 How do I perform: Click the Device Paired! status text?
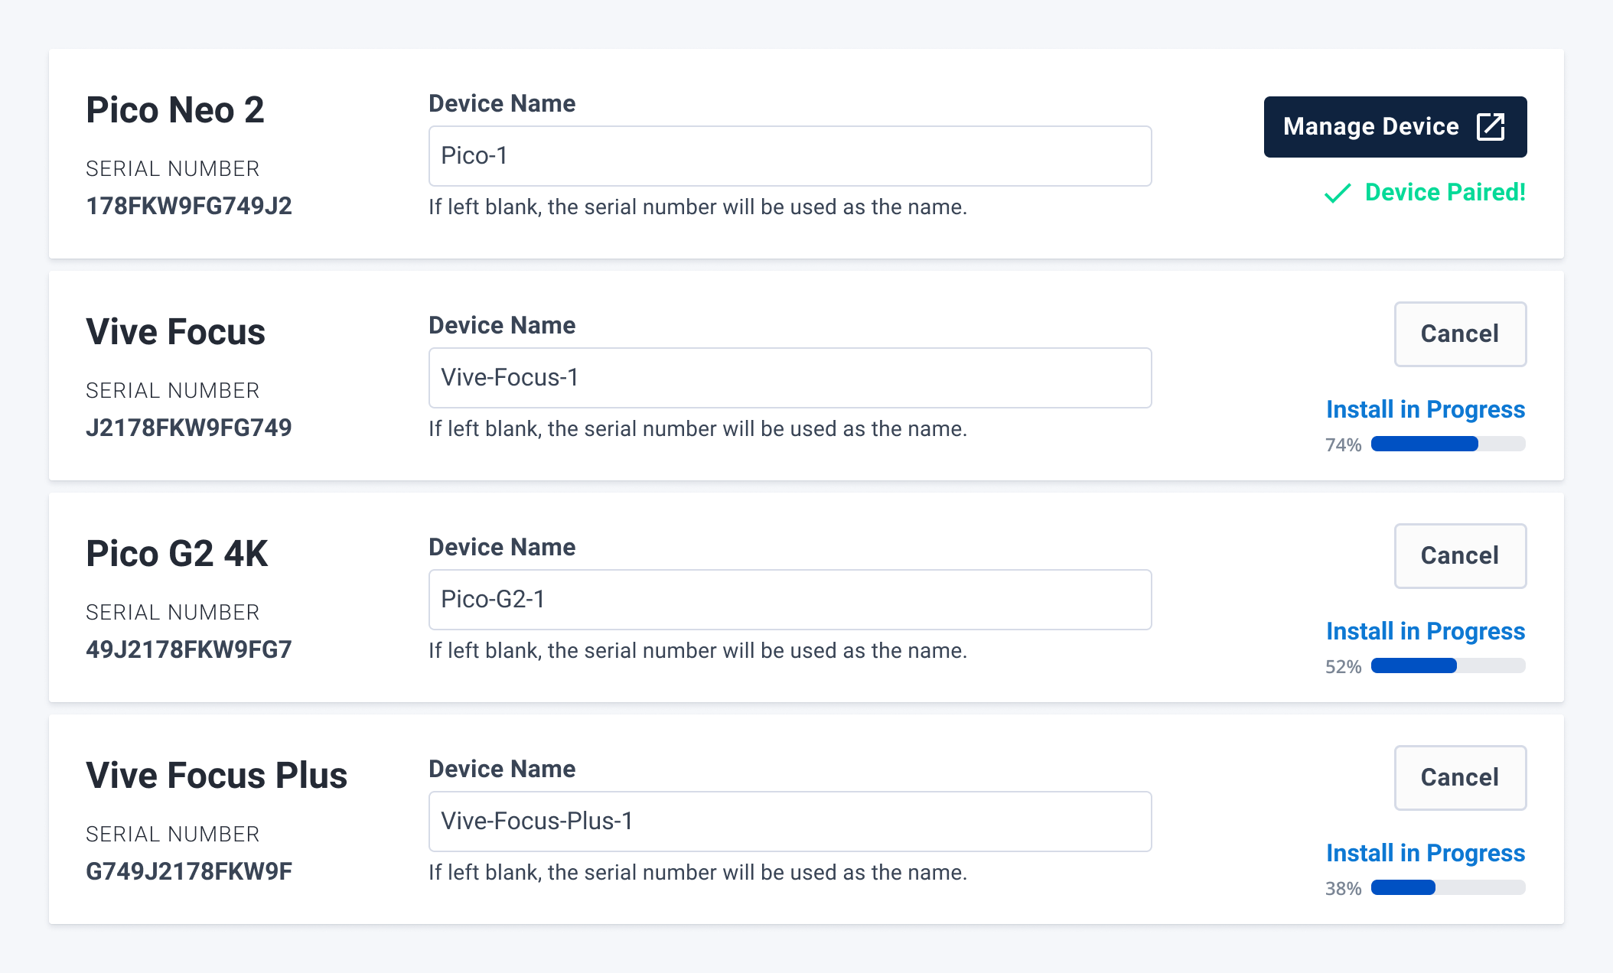1445,193
